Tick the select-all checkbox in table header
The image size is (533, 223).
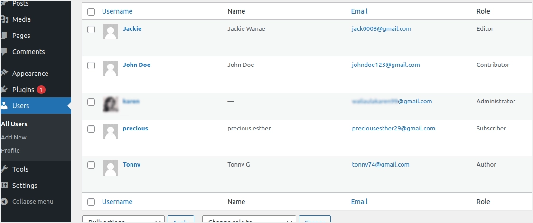[91, 12]
